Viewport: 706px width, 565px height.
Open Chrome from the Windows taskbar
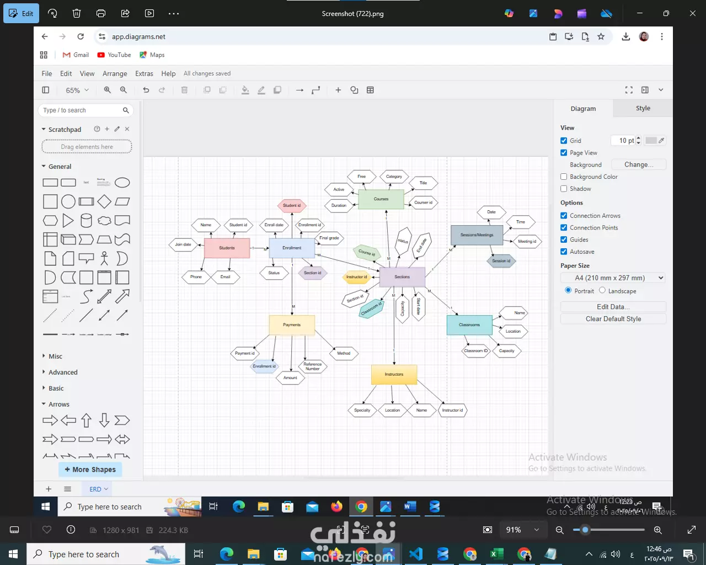[470, 554]
